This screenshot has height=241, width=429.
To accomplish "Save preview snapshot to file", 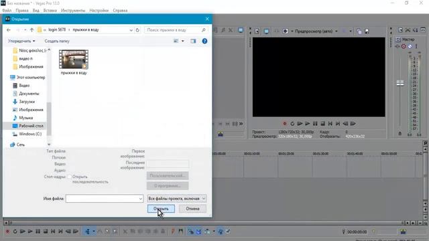I will click(x=367, y=31).
